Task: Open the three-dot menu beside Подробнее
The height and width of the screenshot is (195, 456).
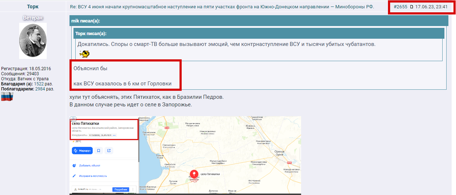Action: [x=133, y=190]
